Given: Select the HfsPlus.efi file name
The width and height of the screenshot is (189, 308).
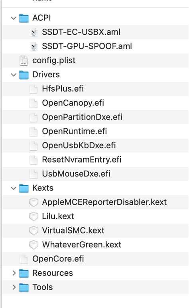Looking at the screenshot, I should coord(63,89).
